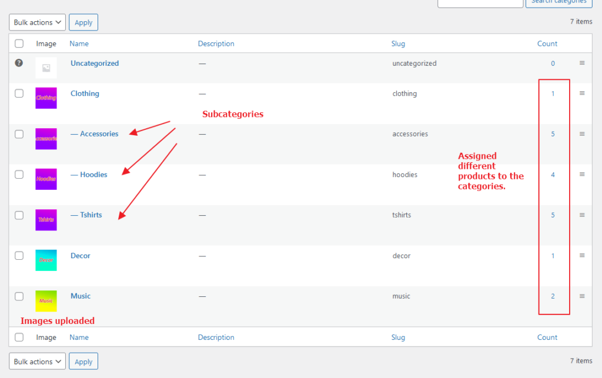Image resolution: width=602 pixels, height=378 pixels.
Task: Click the help icon beside Uncategorized
Action: (19, 63)
